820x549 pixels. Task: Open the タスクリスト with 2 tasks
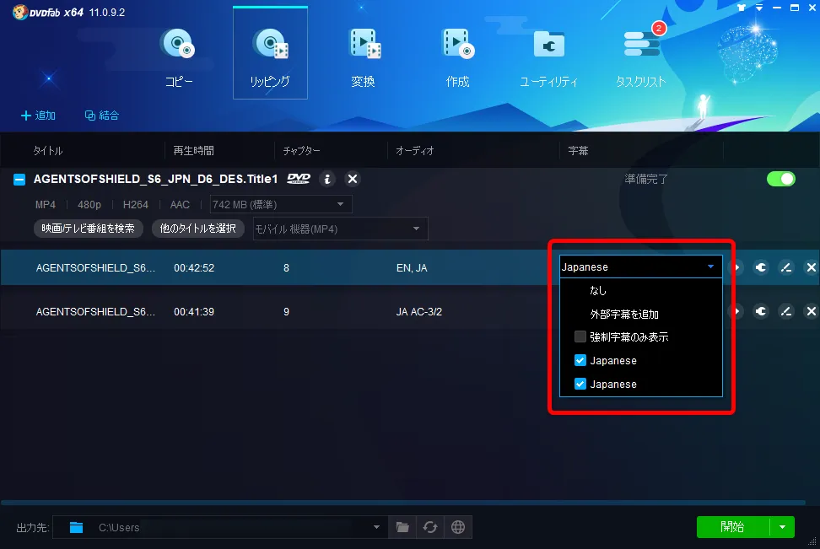(641, 57)
